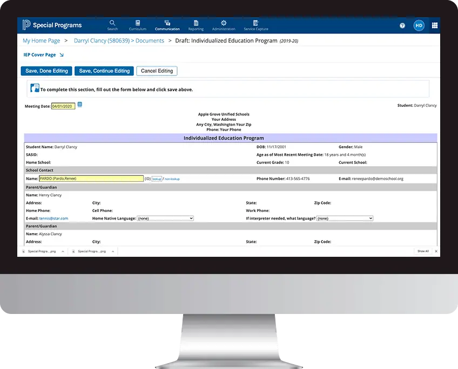Open the Documents breadcrumb link

click(x=150, y=40)
